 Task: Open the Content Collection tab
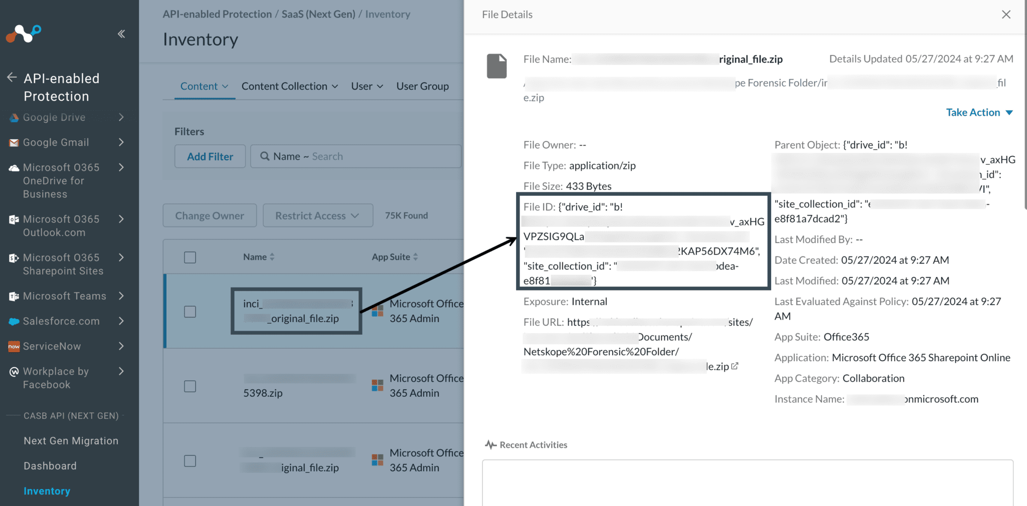(289, 86)
